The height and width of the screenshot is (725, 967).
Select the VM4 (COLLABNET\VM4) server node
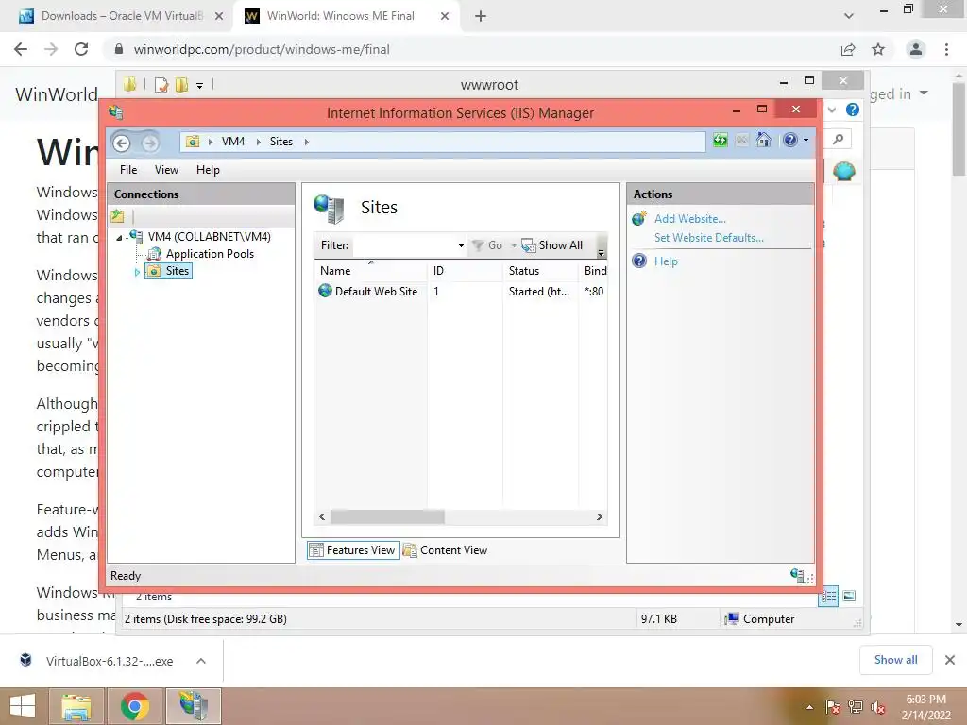(209, 237)
